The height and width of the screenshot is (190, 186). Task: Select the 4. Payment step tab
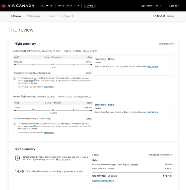pos(67,16)
